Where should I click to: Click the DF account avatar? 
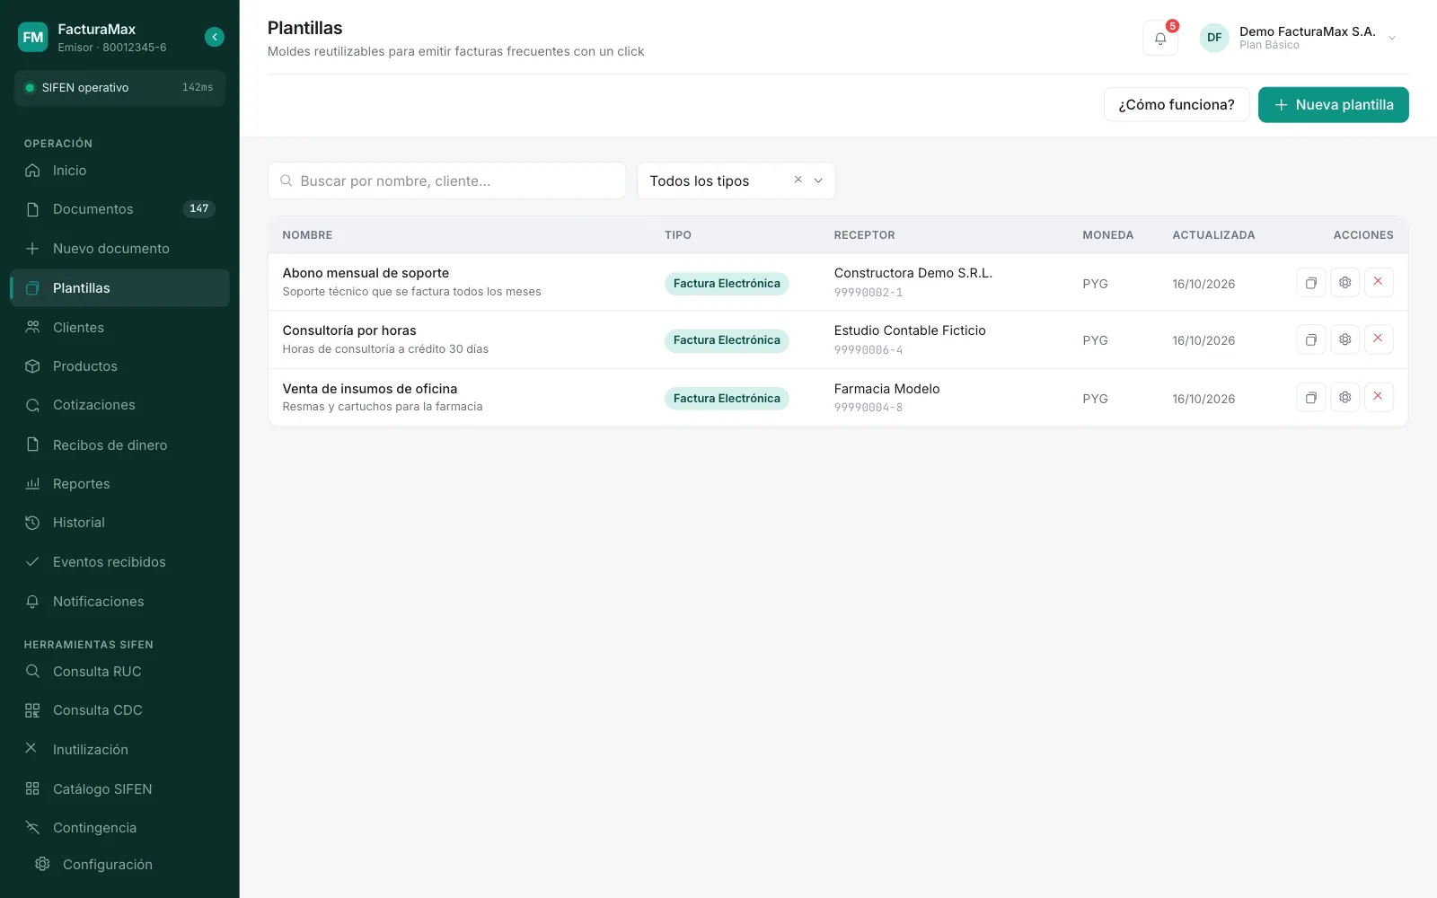1214,38
